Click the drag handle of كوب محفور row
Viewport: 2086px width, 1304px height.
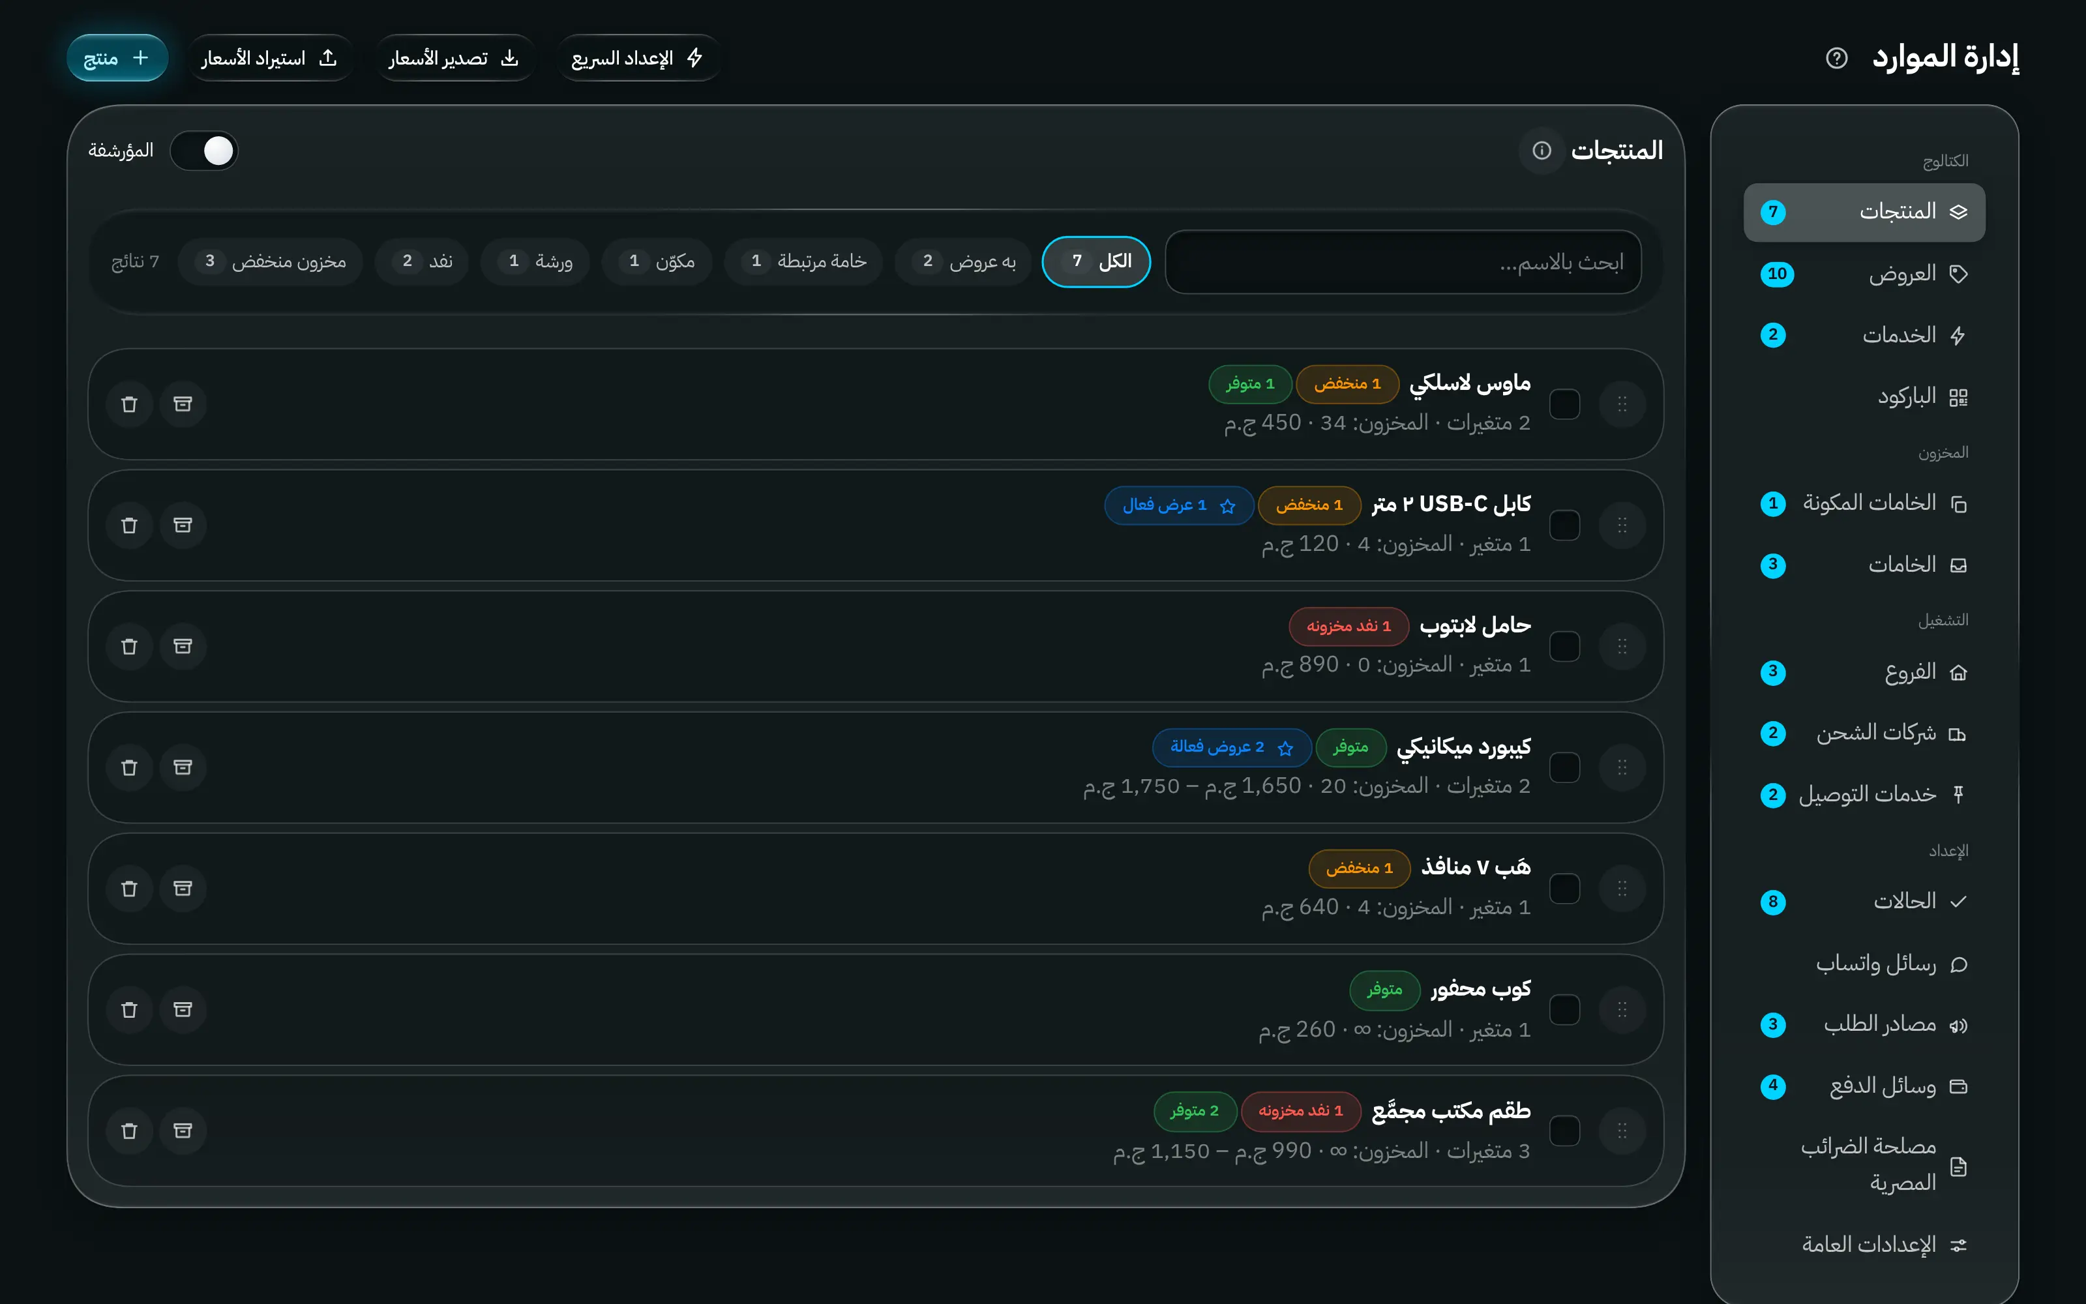click(x=1622, y=1009)
